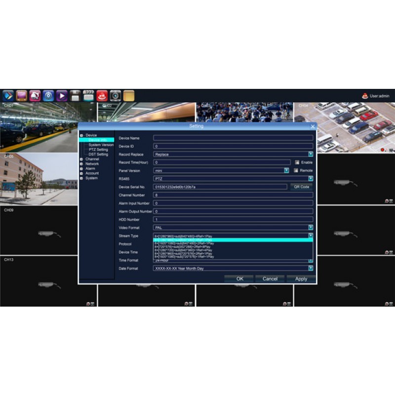The height and width of the screenshot is (395, 395).
Task: Click the floppy disk backup icon
Action: click(x=75, y=96)
